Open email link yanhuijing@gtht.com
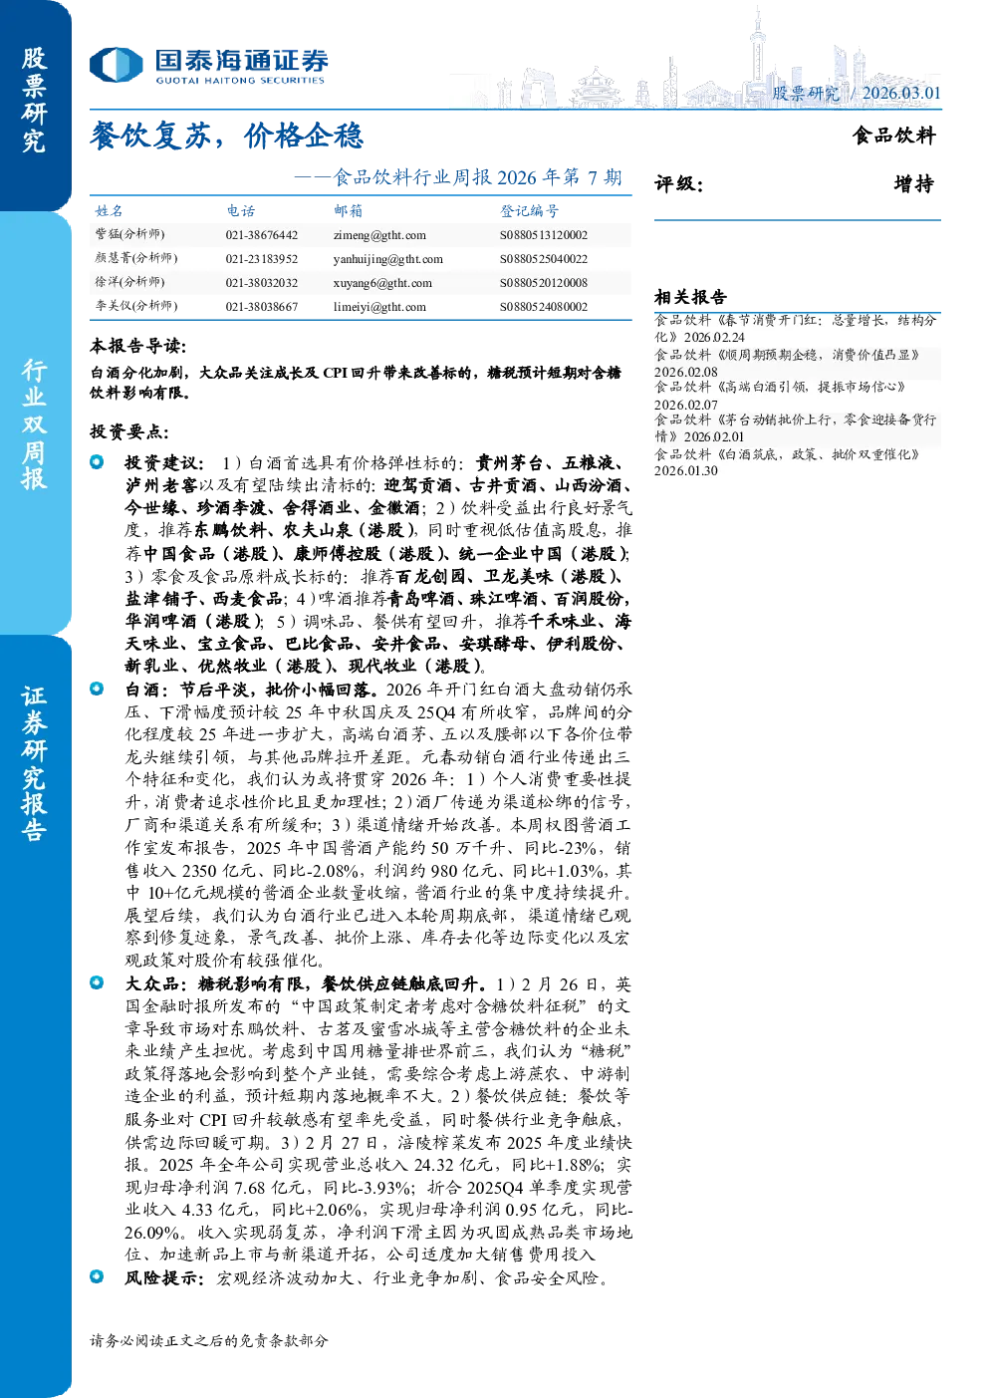Viewport: 989px width, 1399px height. [x=388, y=259]
